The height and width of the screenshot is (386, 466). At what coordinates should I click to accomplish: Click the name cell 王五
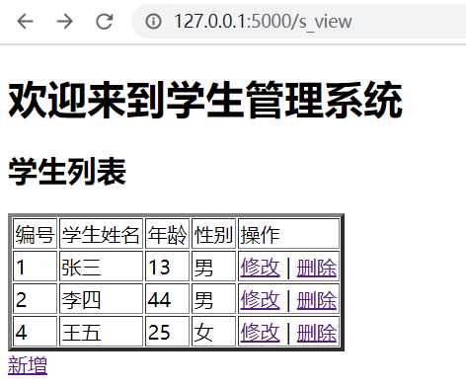click(101, 332)
